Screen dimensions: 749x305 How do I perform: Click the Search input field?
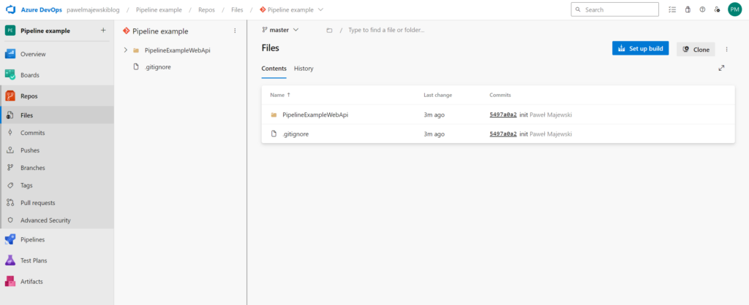point(622,9)
